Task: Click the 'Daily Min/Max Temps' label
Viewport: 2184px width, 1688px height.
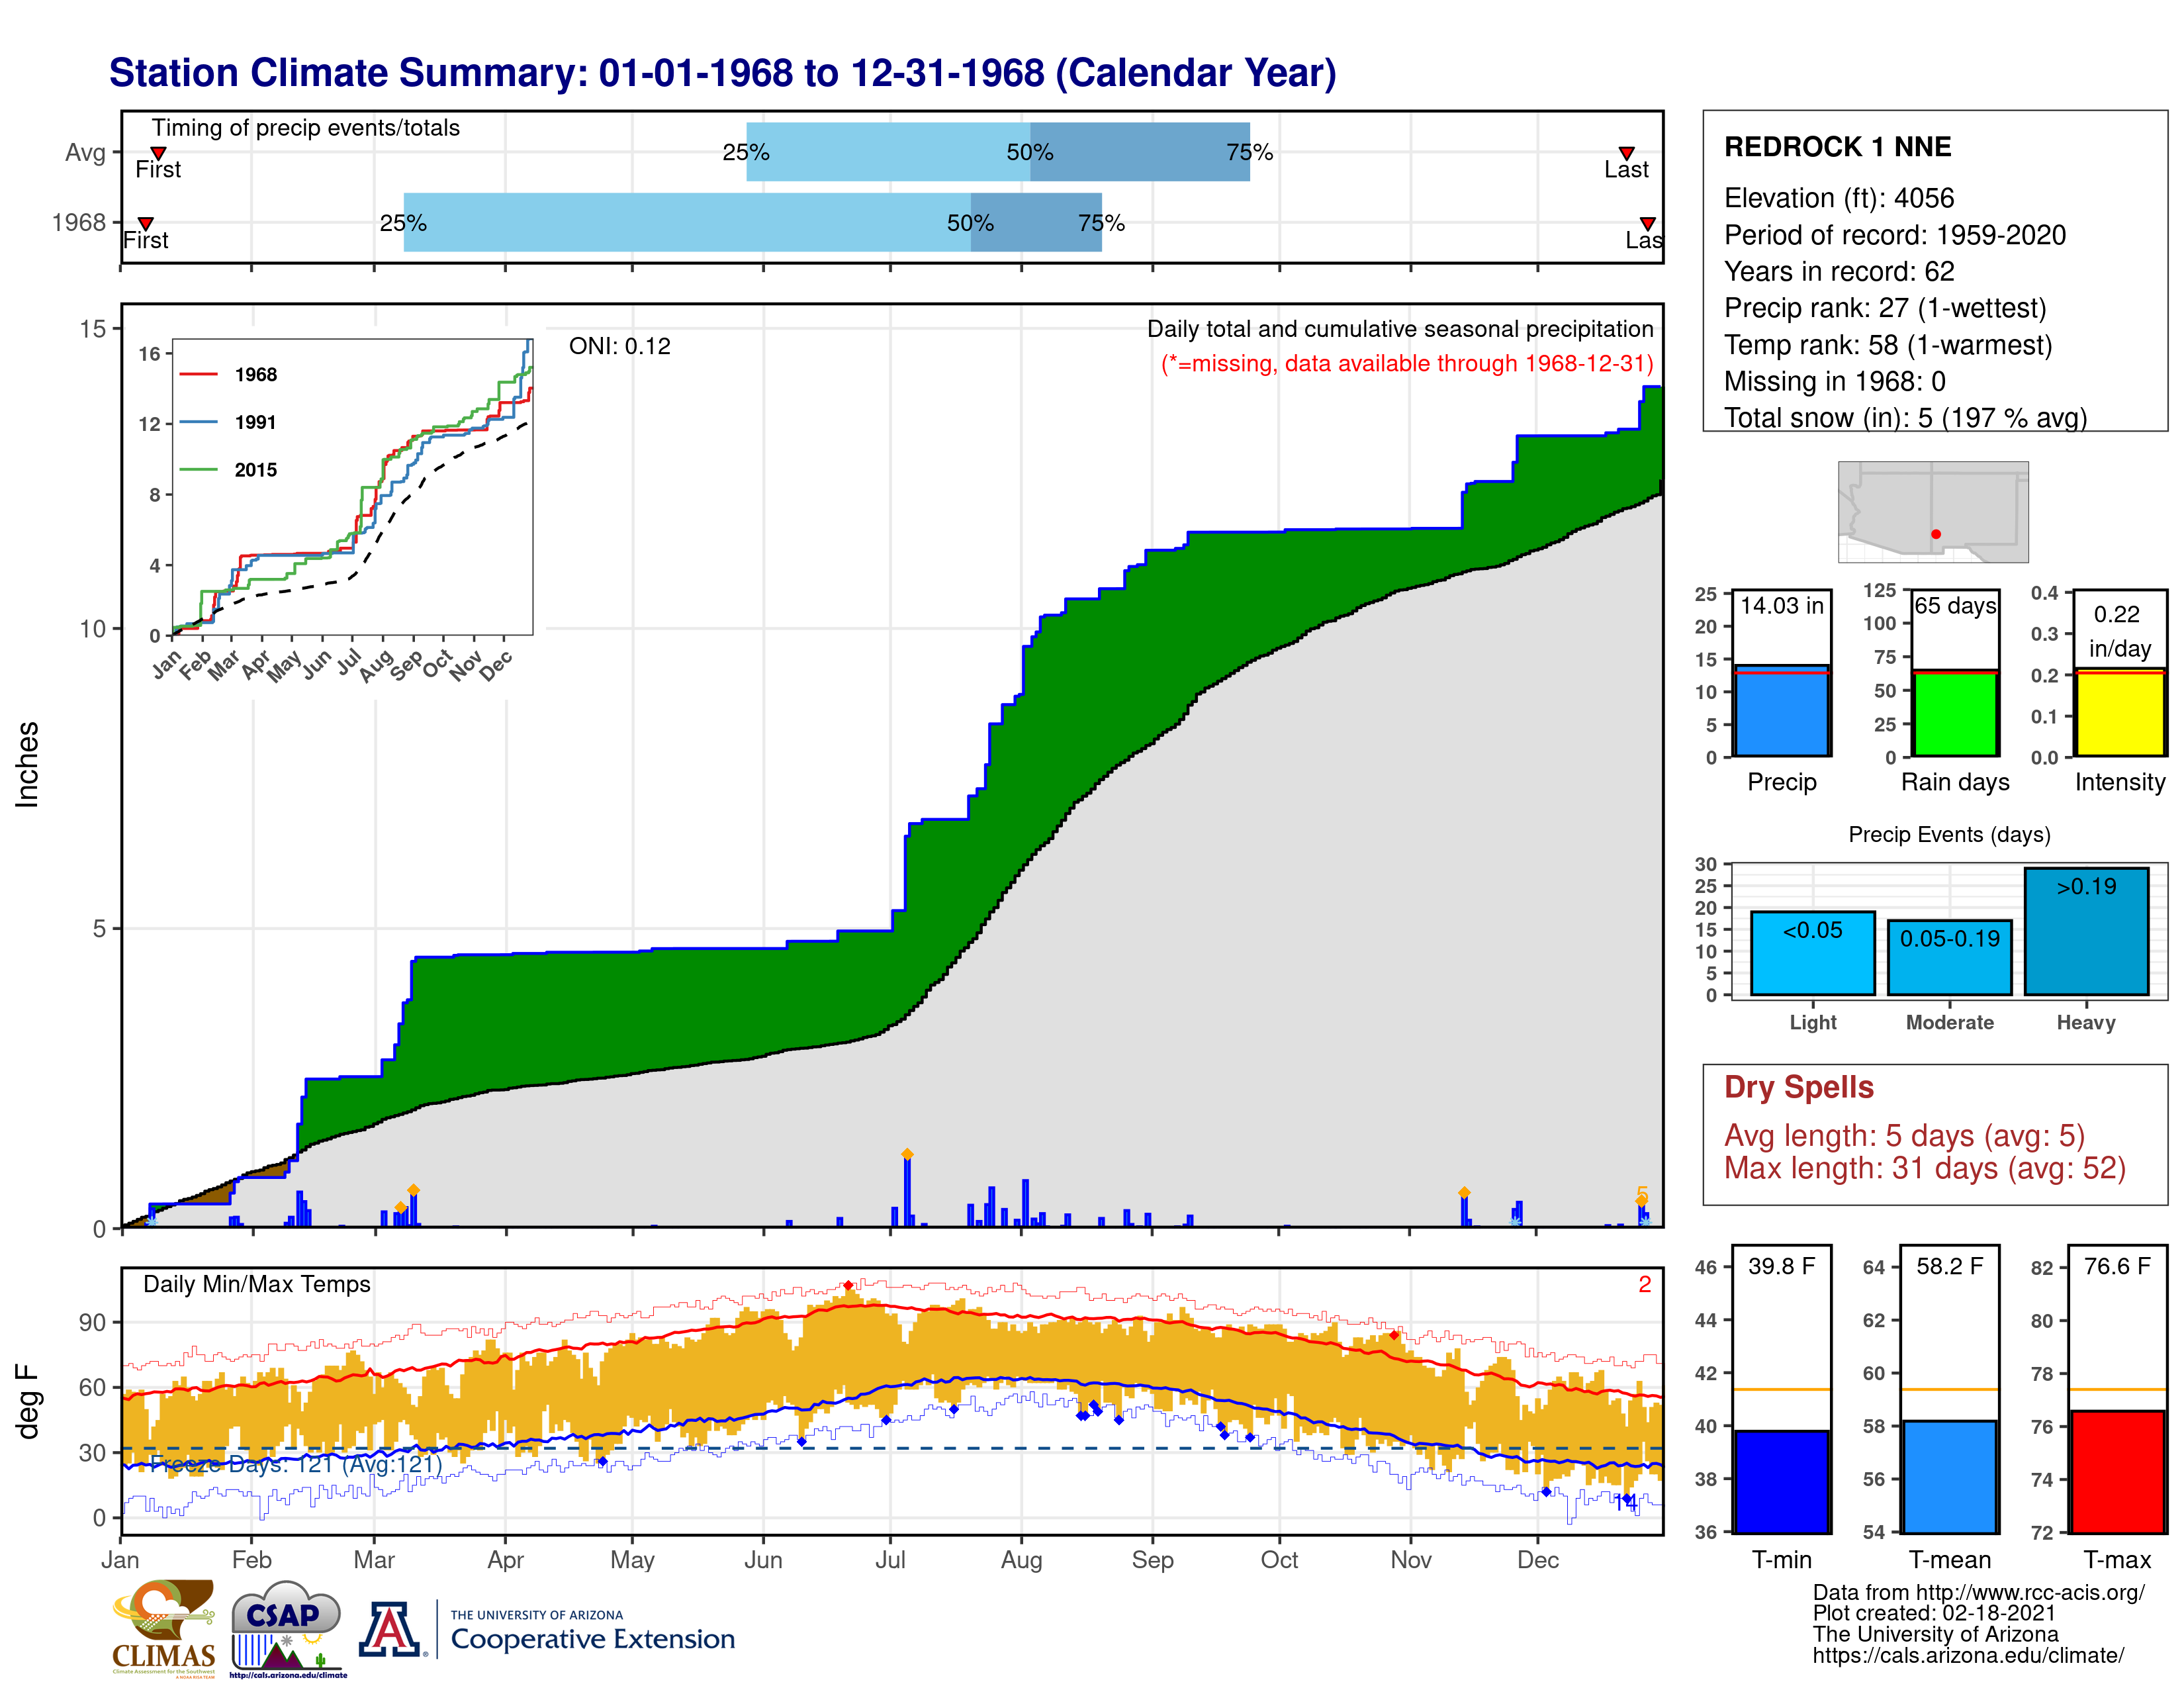Action: coord(256,1284)
